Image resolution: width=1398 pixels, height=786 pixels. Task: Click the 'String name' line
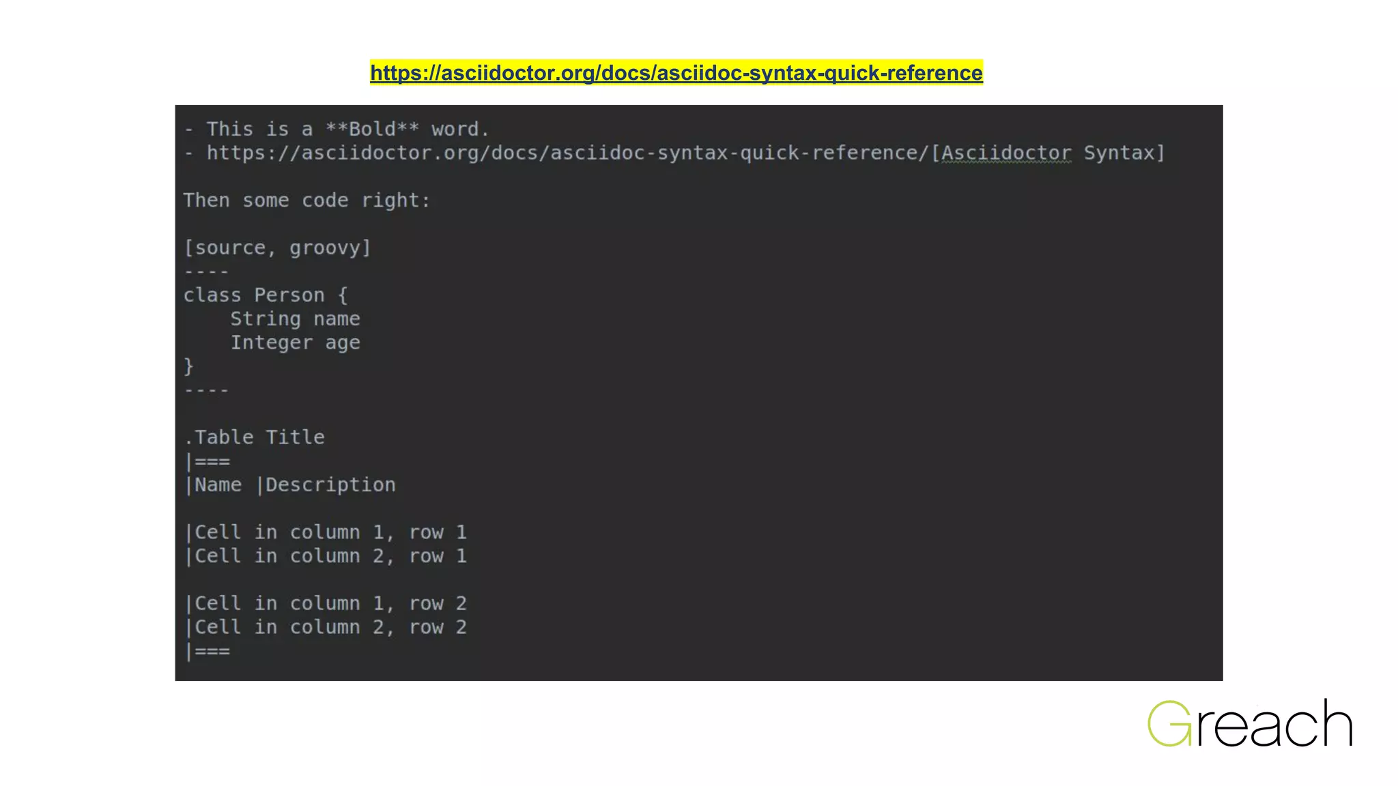295,319
